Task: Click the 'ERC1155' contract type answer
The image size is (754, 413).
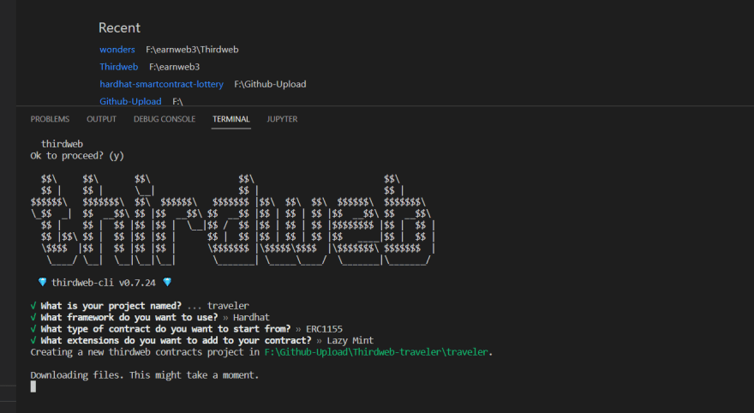Action: pos(325,329)
